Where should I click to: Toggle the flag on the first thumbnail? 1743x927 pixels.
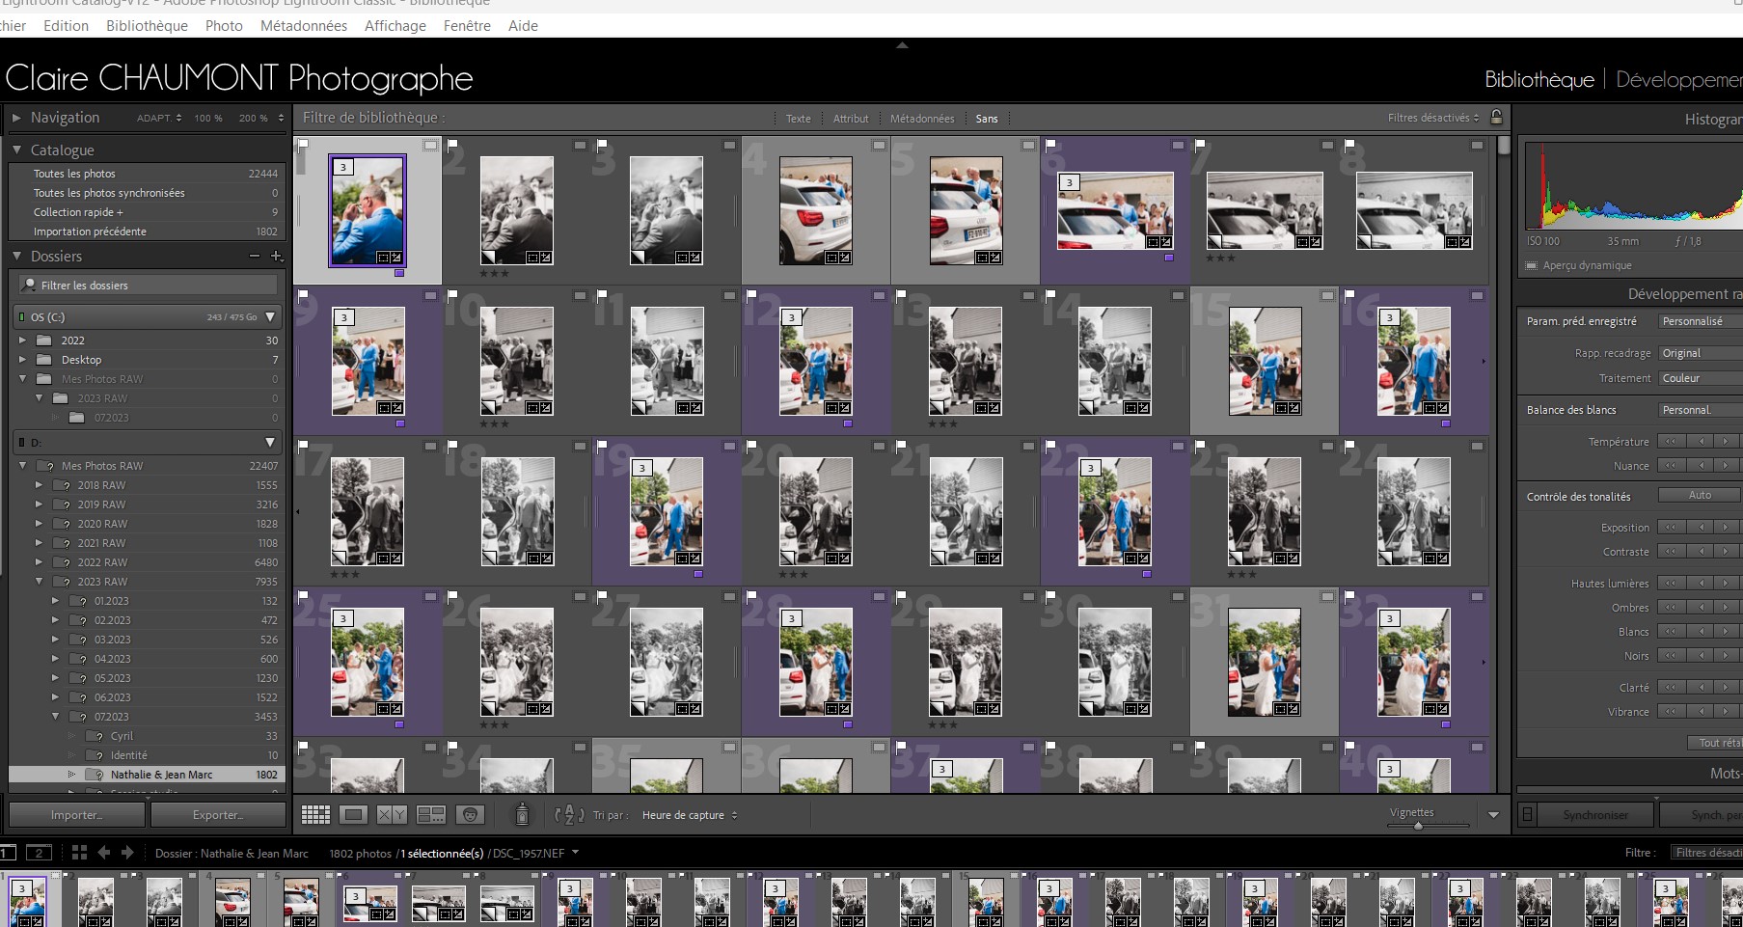pyautogui.click(x=303, y=145)
